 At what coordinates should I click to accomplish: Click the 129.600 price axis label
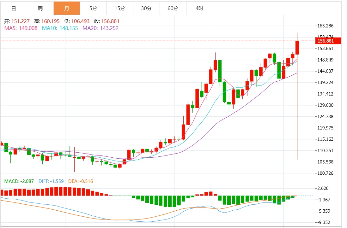tap(325, 105)
